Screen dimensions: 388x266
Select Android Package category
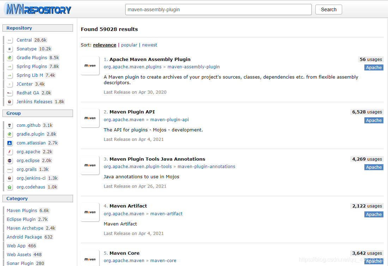[x=24, y=237]
